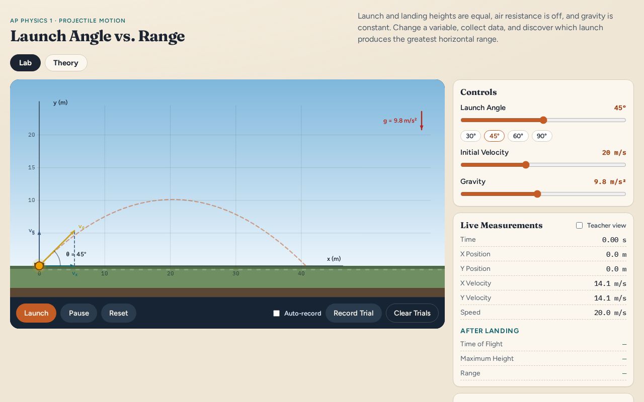Click the Launch Angle vs. Range title

click(98, 36)
